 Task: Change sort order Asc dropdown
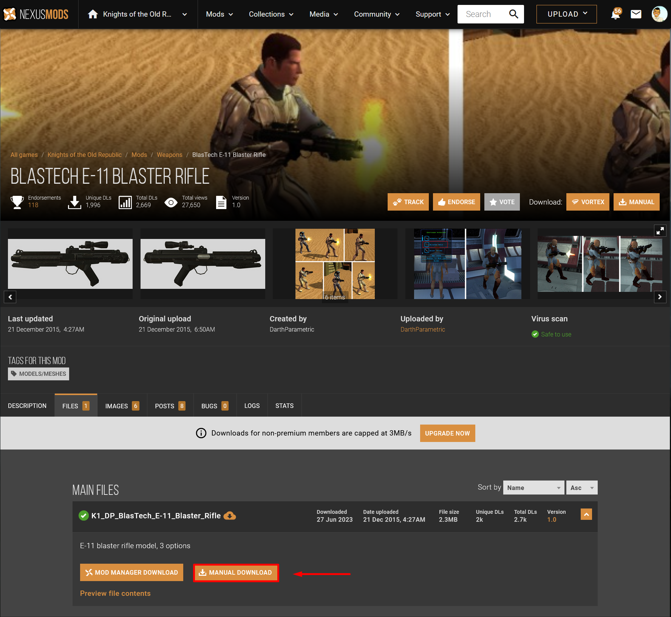pyautogui.click(x=582, y=488)
